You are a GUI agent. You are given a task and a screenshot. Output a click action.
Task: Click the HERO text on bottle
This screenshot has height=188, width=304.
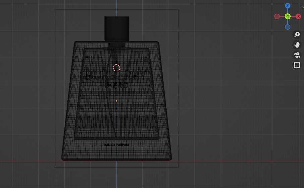pyautogui.click(x=117, y=85)
